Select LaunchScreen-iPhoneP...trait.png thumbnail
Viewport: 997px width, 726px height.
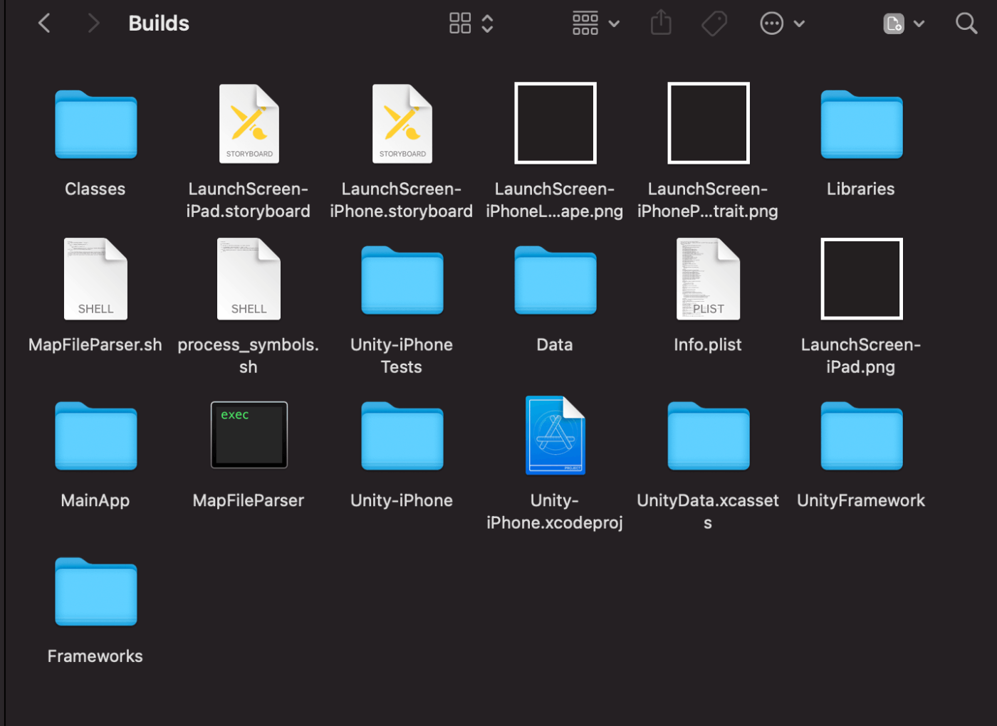pyautogui.click(x=709, y=123)
